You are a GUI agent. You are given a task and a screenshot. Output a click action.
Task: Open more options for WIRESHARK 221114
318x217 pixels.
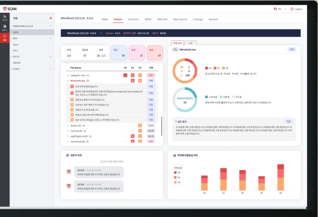(51, 26)
